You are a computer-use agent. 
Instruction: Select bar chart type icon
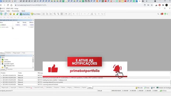(44, 14)
